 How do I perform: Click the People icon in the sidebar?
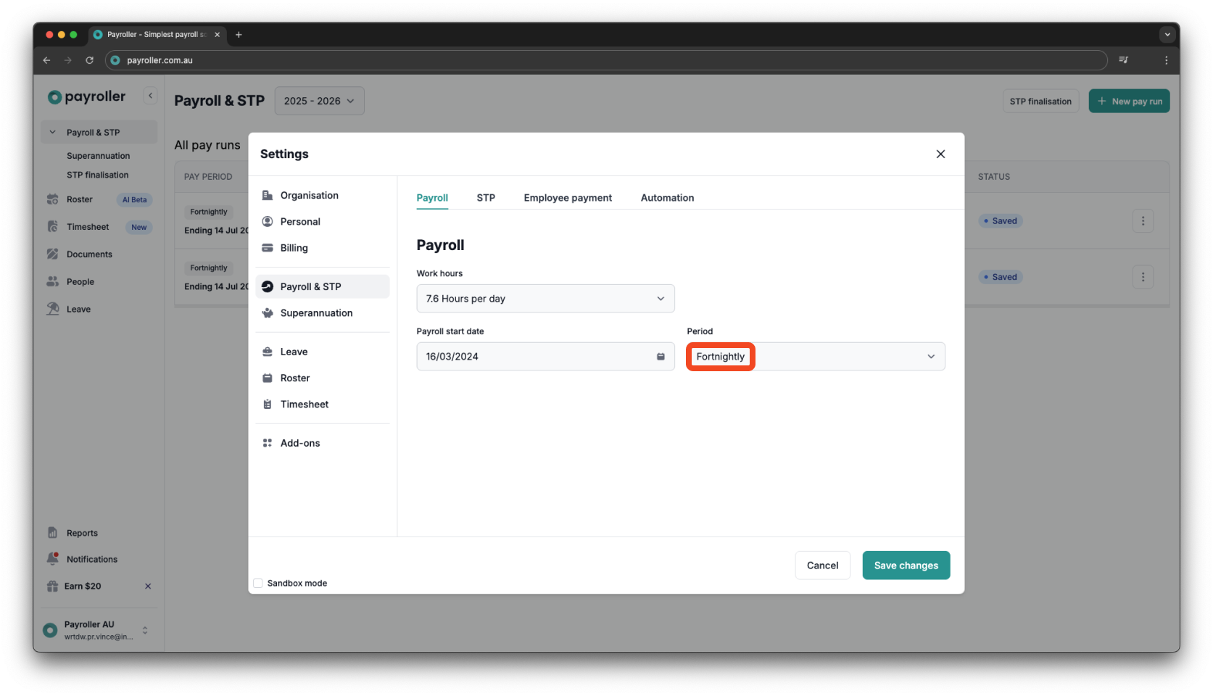pos(52,281)
